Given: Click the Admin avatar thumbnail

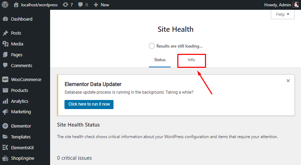Looking at the screenshot, I should 296,5.
